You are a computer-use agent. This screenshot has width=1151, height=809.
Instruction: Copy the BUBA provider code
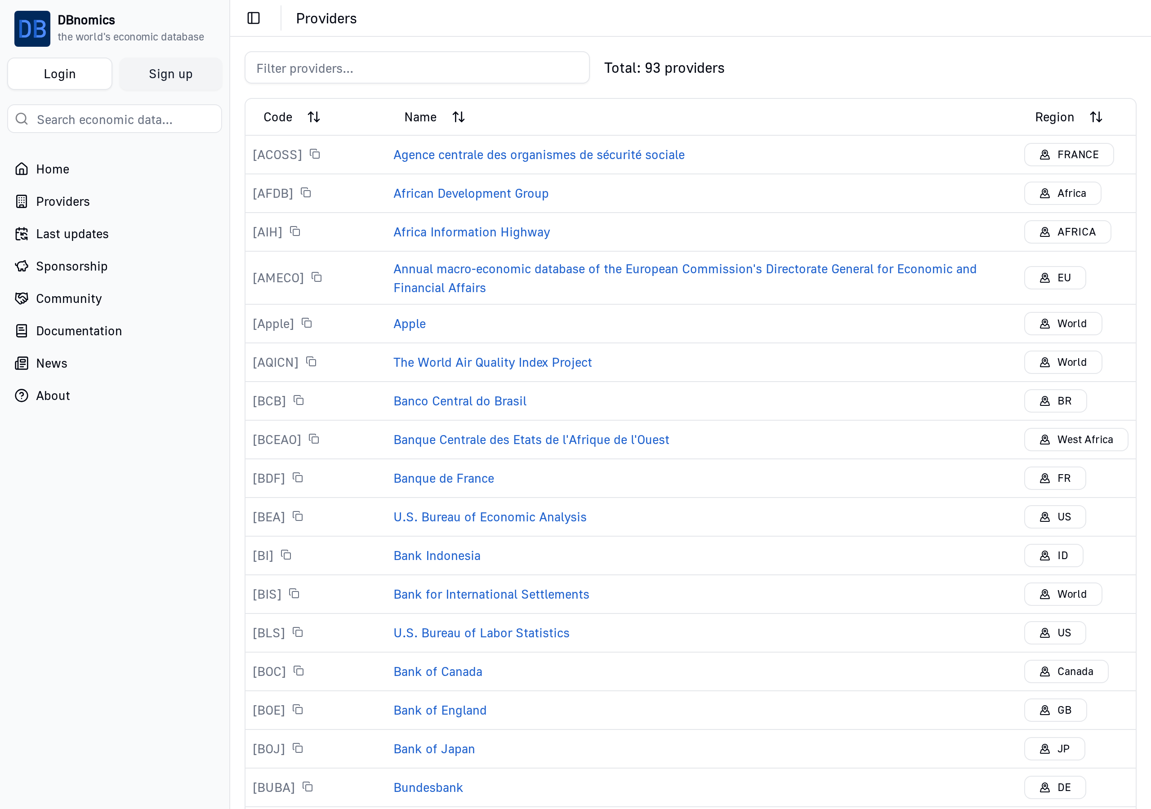[x=308, y=786]
